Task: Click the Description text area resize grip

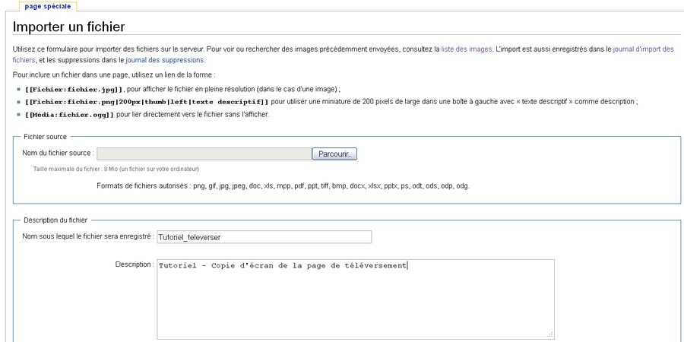Action: (550, 334)
